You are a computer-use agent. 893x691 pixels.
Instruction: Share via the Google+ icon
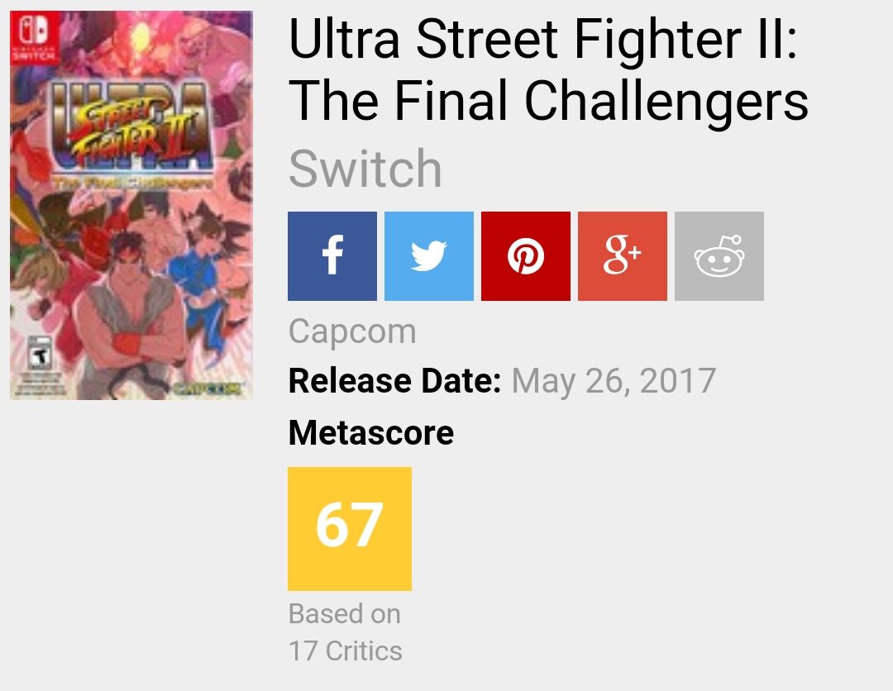point(622,256)
